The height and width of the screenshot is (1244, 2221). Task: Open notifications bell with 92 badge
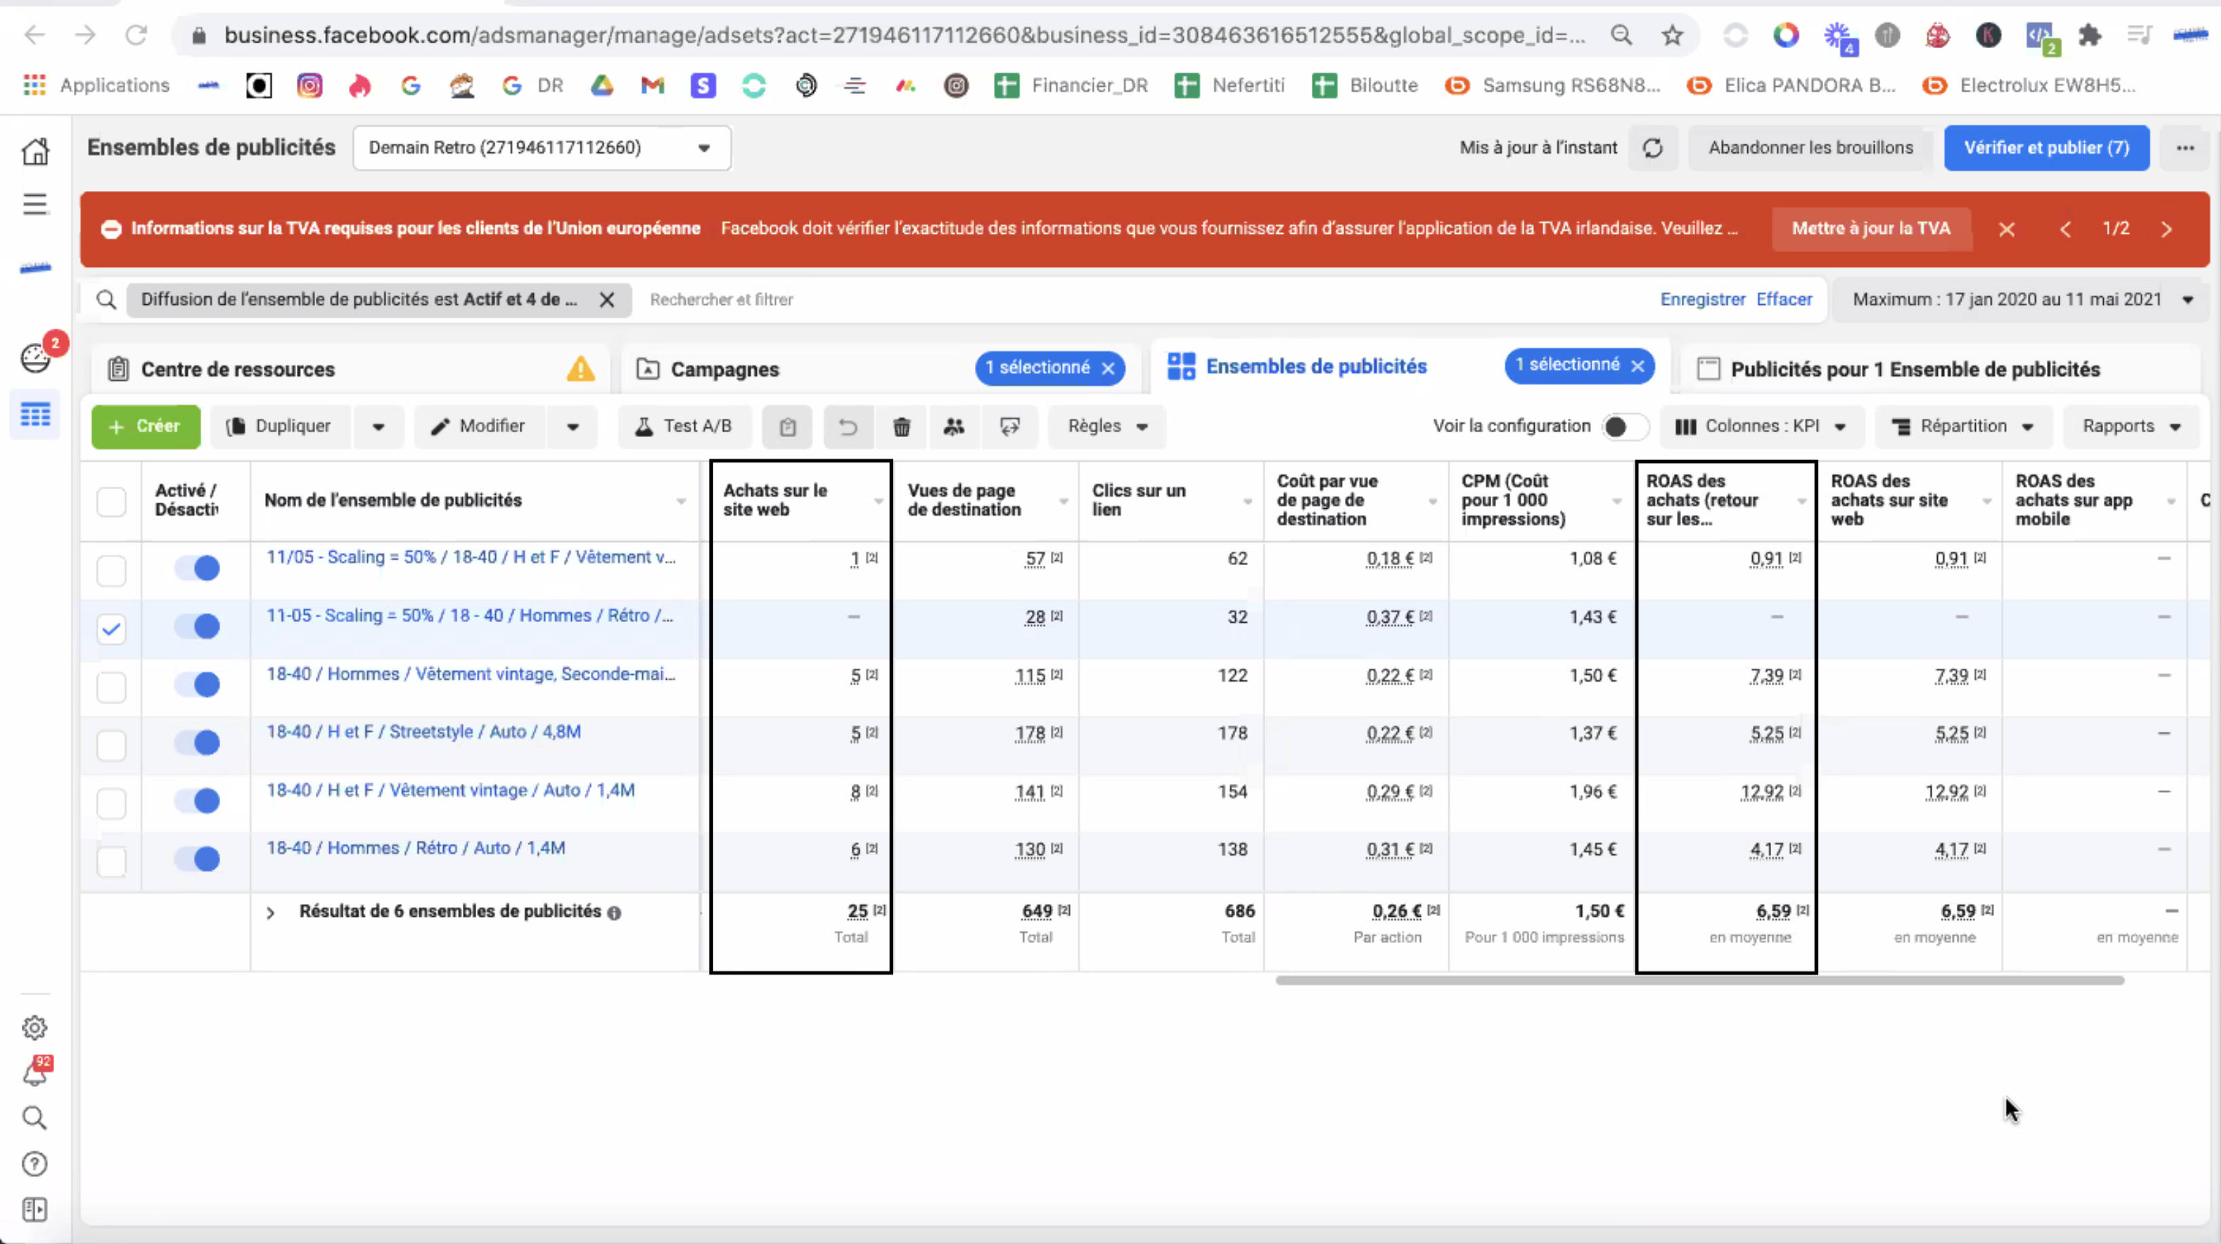pyautogui.click(x=35, y=1073)
